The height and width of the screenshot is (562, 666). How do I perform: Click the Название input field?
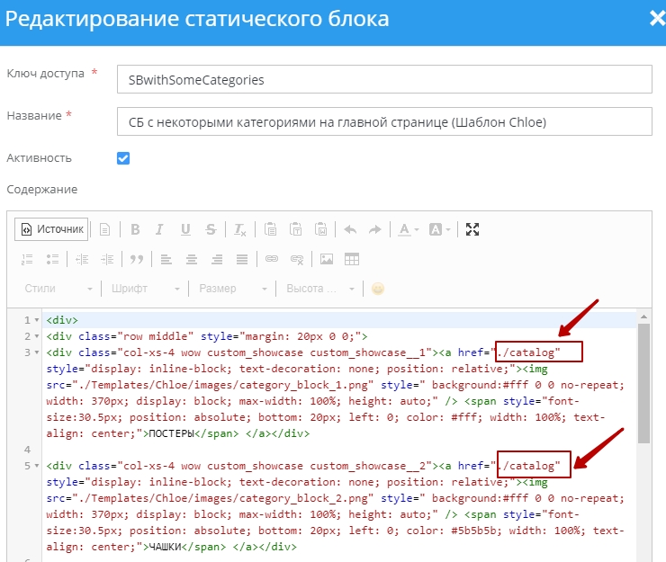[384, 121]
